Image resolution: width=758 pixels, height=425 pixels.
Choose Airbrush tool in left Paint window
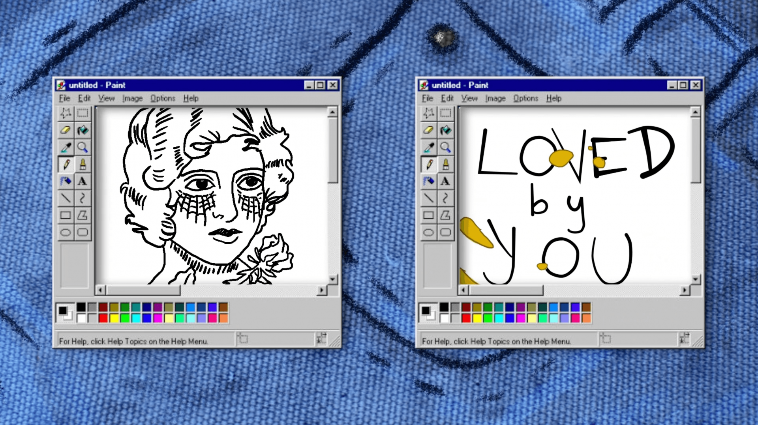point(66,182)
